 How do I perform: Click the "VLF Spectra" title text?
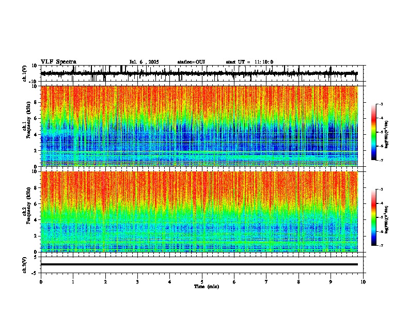coord(58,62)
